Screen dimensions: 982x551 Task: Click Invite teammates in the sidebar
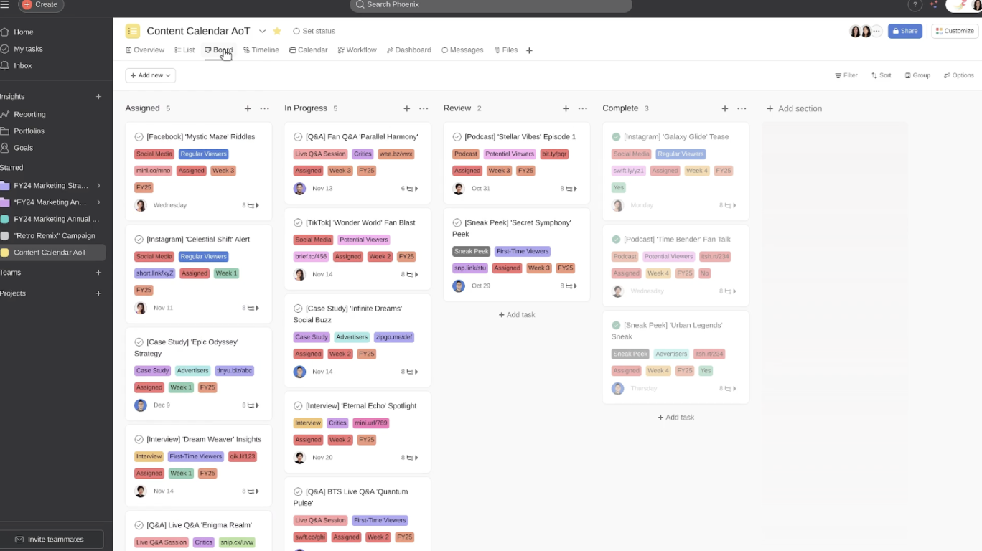52,539
